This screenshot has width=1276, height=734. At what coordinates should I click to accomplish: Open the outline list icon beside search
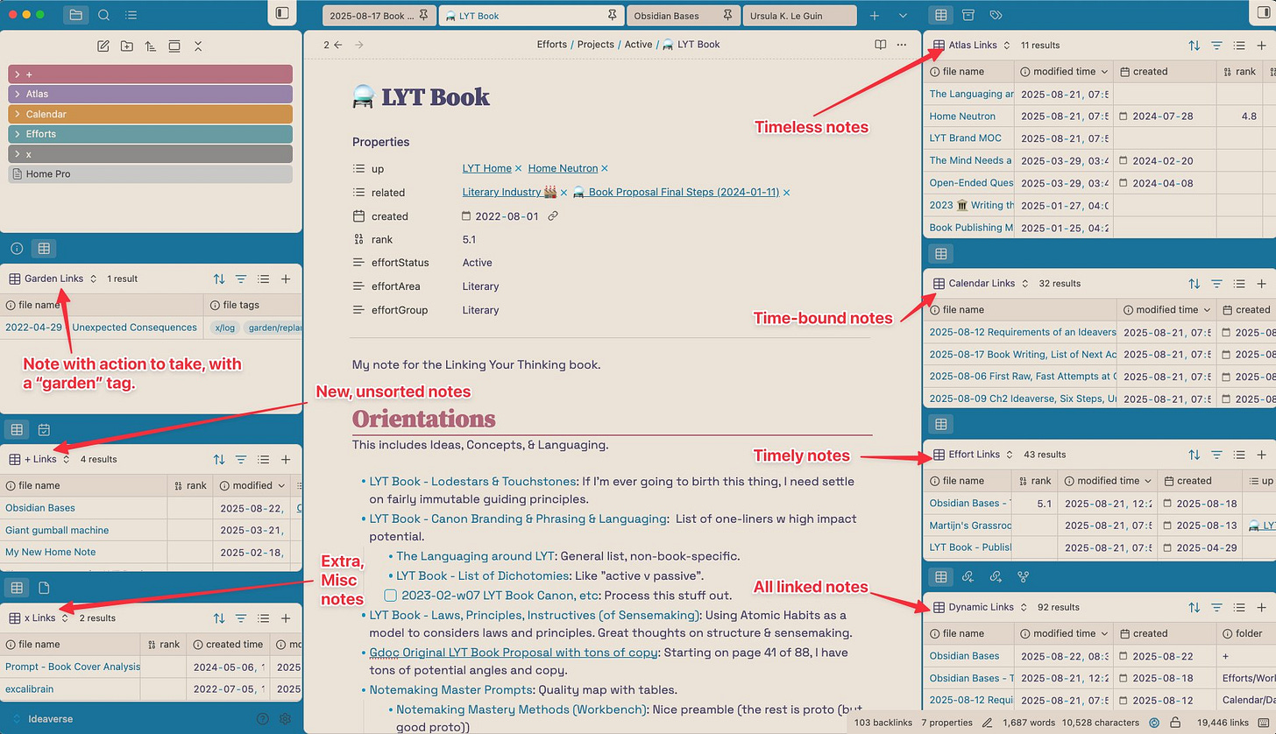coord(131,15)
